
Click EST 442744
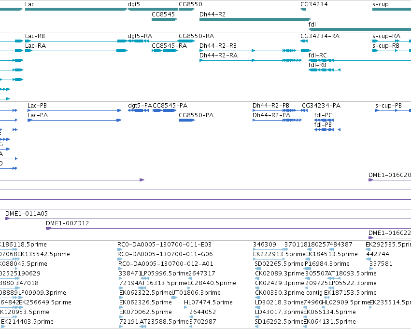[x=378, y=254]
